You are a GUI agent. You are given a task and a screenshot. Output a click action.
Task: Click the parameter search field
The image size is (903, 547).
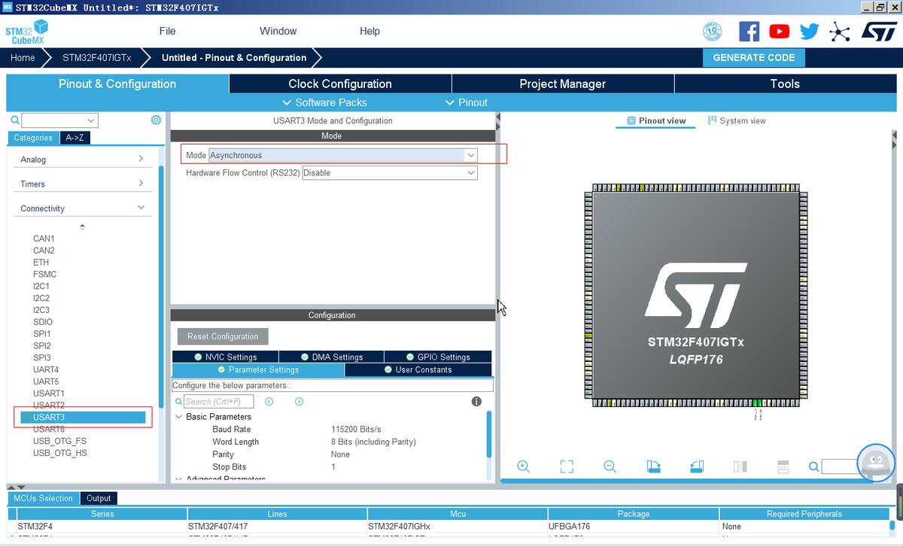pos(219,402)
